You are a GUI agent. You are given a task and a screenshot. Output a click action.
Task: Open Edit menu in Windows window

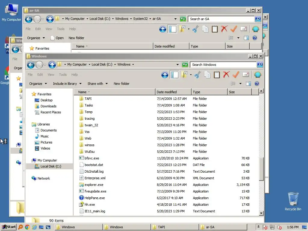(40, 75)
